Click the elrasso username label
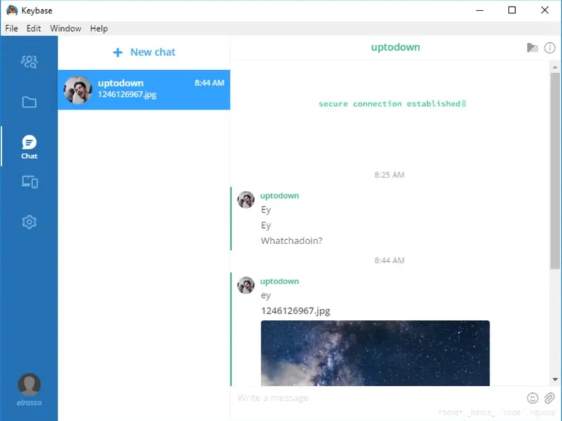 click(29, 403)
